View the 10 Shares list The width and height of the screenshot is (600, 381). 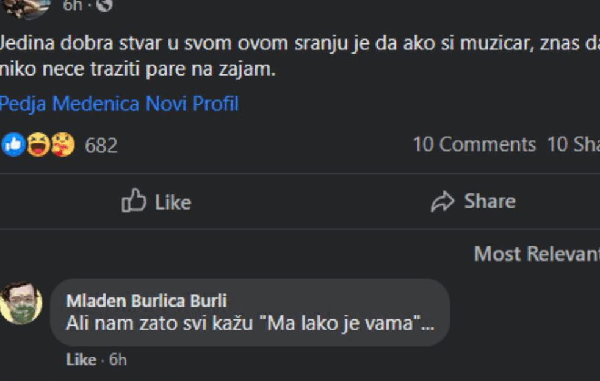coord(573,144)
